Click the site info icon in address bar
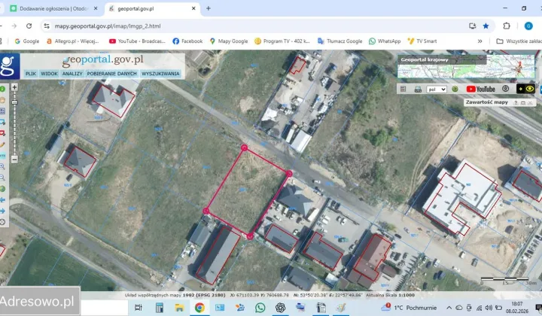Viewport: 542px width, 316px height. [x=47, y=26]
